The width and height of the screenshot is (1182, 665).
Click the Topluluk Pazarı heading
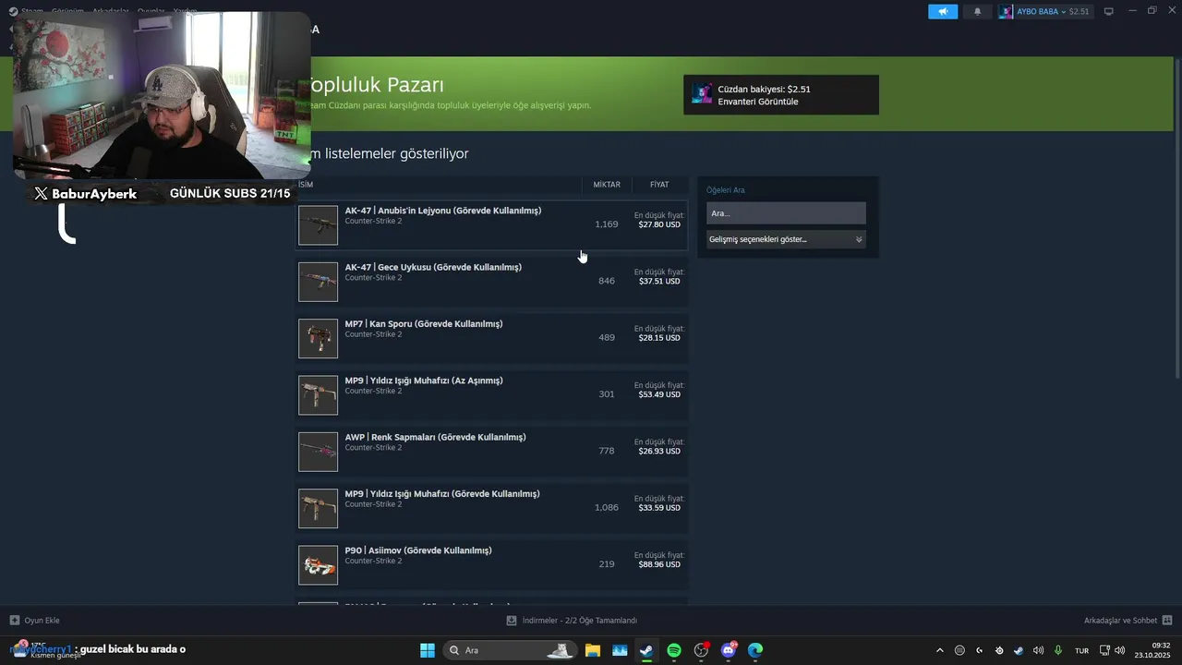point(375,85)
